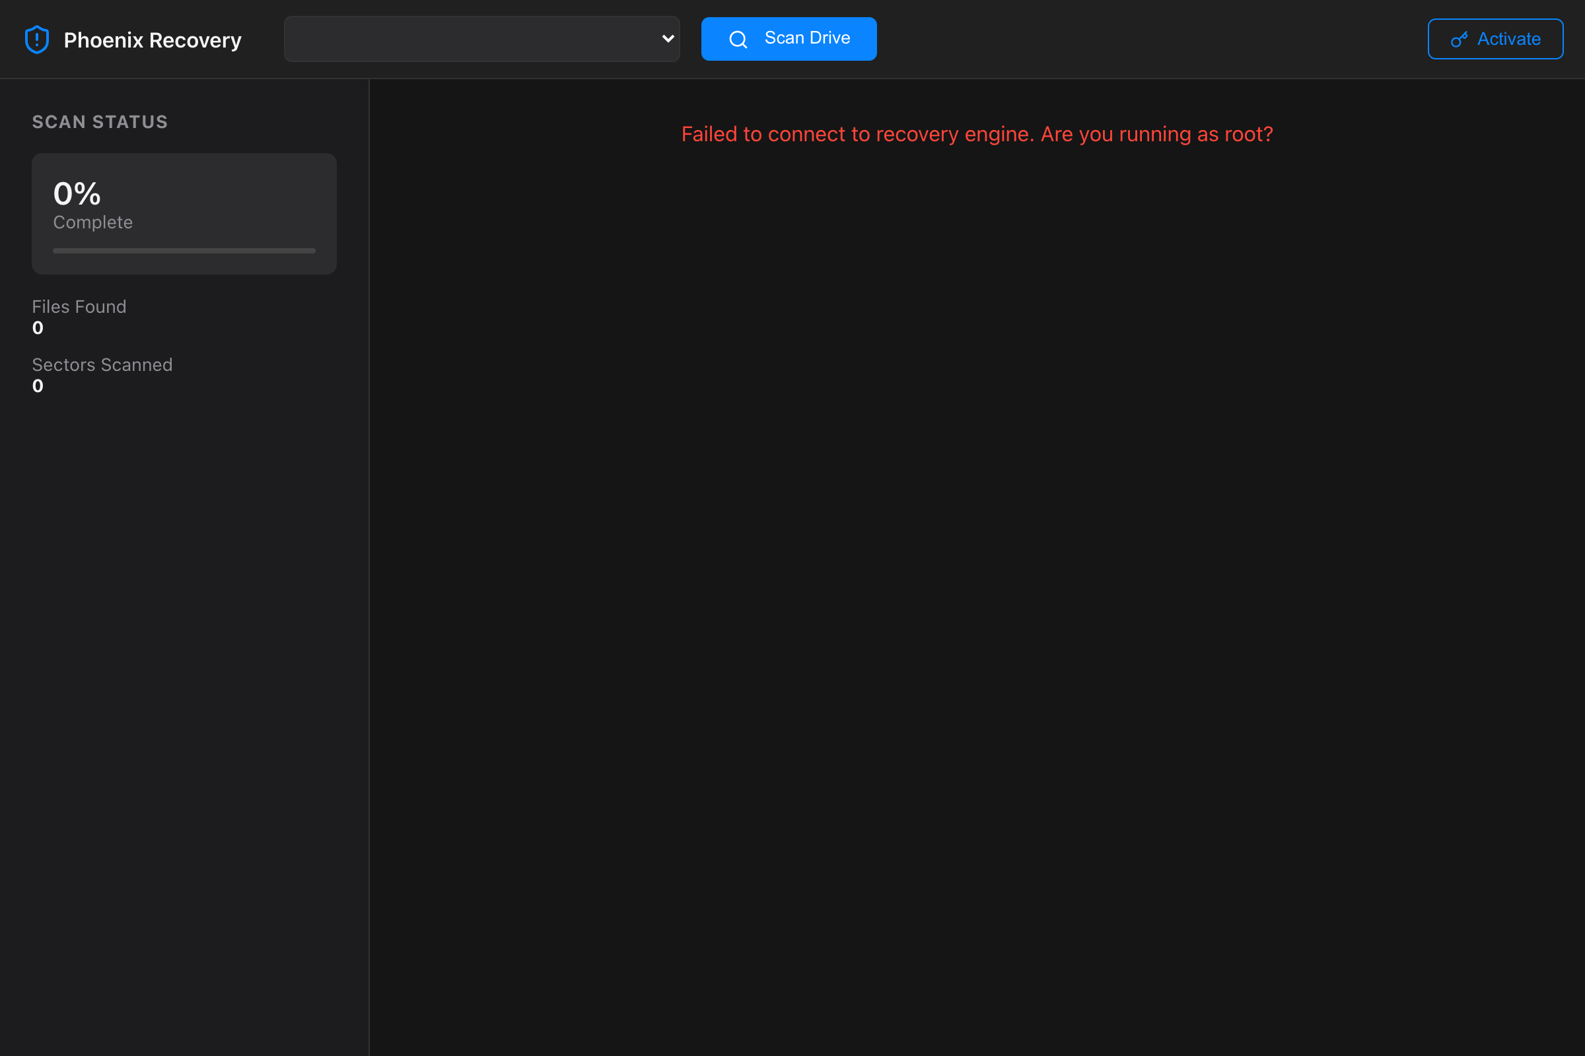Image resolution: width=1585 pixels, height=1056 pixels.
Task: Click the red root-permissions error message
Action: click(977, 134)
